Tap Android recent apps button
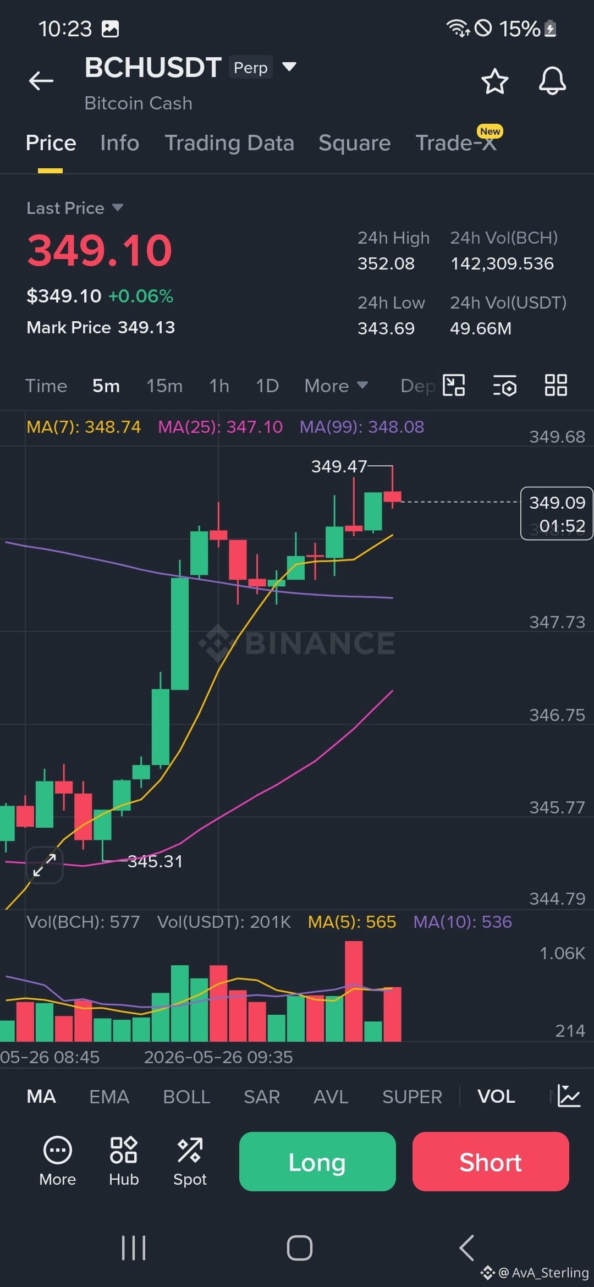This screenshot has height=1287, width=594. pyautogui.click(x=134, y=1247)
